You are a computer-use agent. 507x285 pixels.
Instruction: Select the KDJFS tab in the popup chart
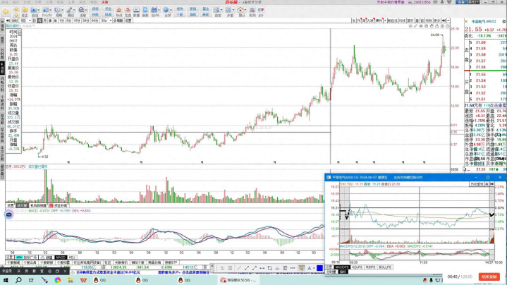click(357, 267)
